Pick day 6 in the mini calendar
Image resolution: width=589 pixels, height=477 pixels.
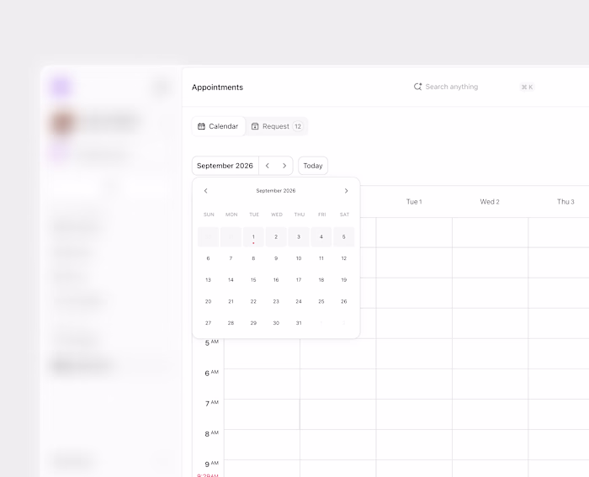coord(208,258)
